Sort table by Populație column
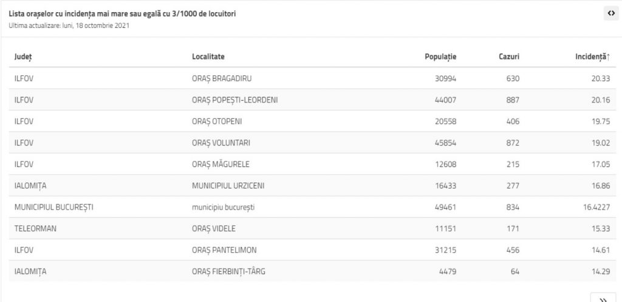622x302 pixels. (440, 56)
